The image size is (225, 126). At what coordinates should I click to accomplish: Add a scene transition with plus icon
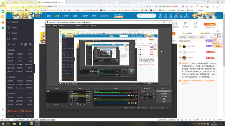(x=147, y=94)
